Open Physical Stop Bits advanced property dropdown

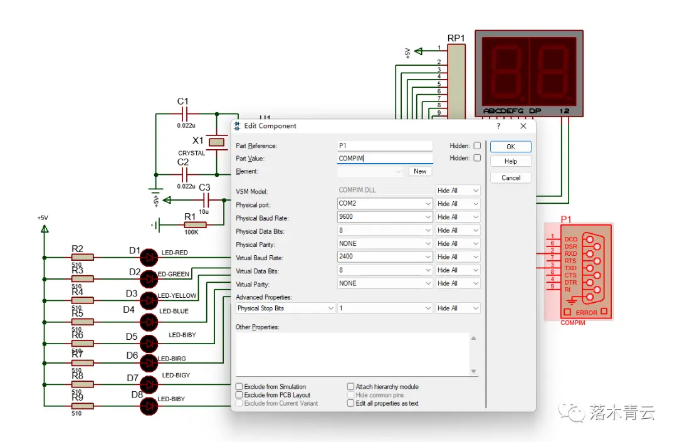click(330, 308)
